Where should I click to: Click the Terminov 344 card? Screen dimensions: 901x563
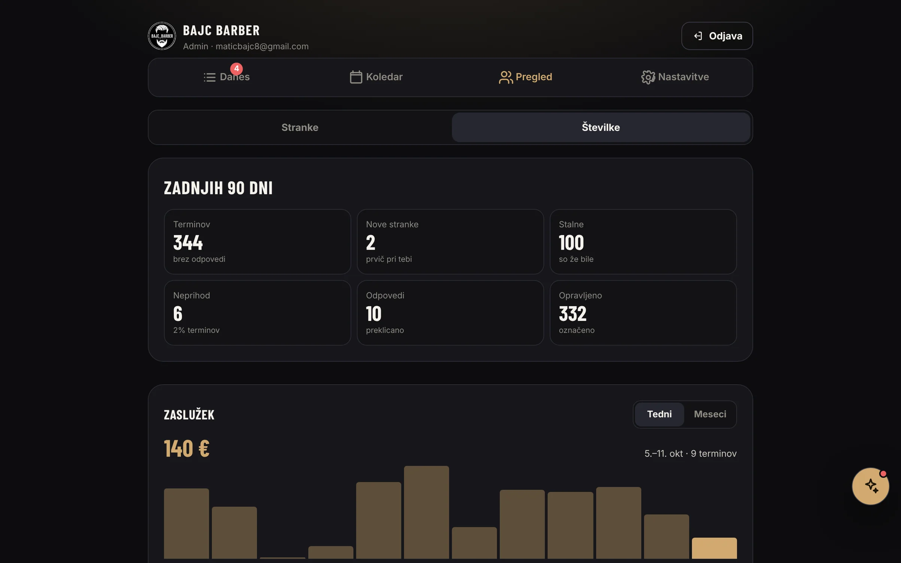258,242
